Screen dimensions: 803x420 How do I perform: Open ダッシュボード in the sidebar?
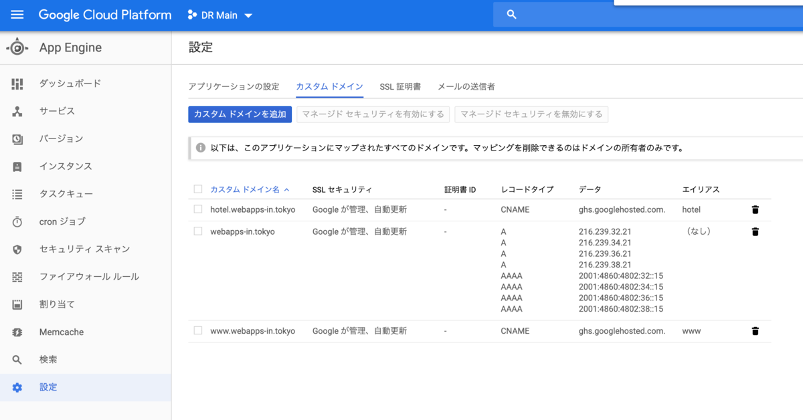click(x=70, y=84)
